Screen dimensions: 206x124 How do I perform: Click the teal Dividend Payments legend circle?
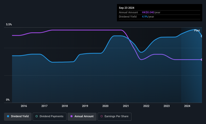click(x=37, y=116)
